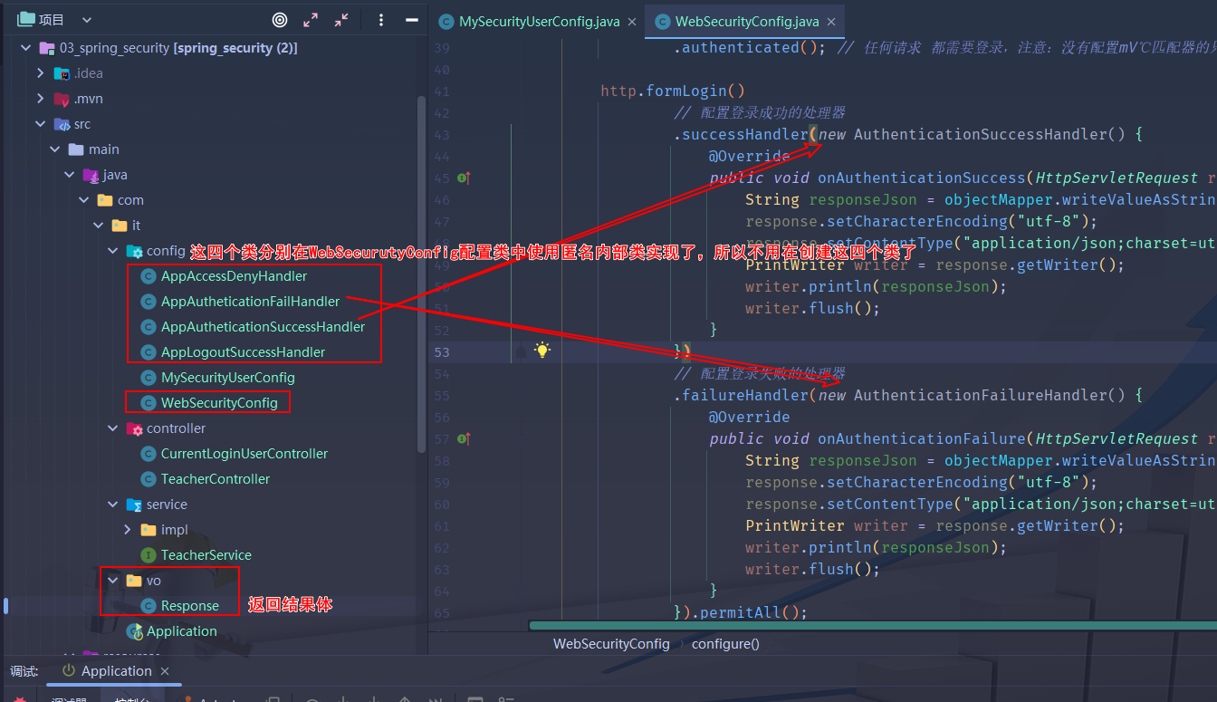This screenshot has height=702, width=1217.
Task: Collapse the vo package
Action: (112, 581)
